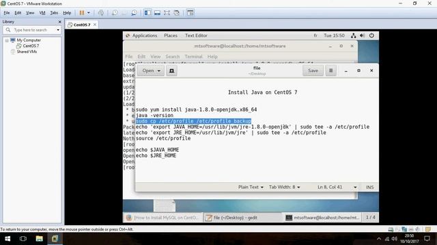
Task: Open Task View on Windows taskbar
Action: (x=23, y=239)
